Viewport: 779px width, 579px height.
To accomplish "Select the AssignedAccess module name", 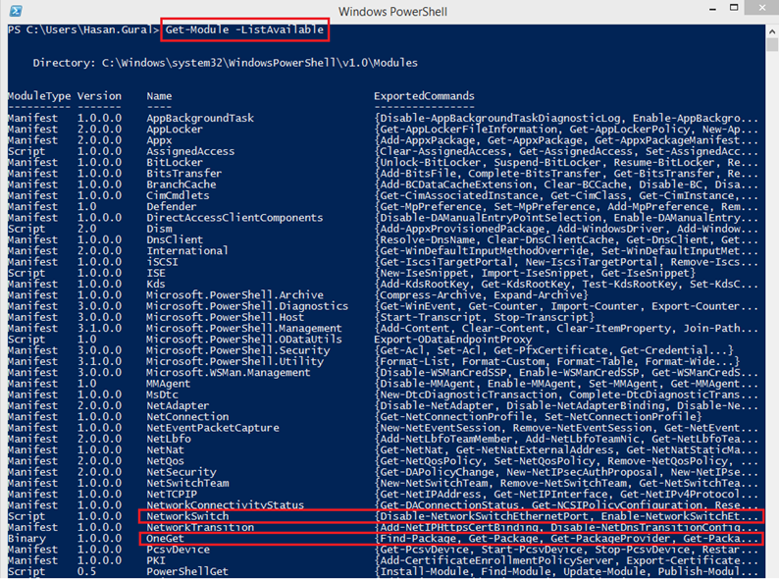I will tap(190, 151).
